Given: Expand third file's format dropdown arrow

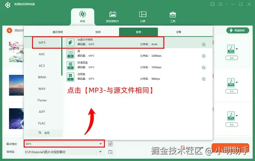Looking at the screenshot, I should [x=237, y=116].
